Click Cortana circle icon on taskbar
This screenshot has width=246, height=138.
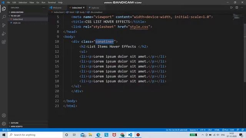pyautogui.click(x=66, y=135)
